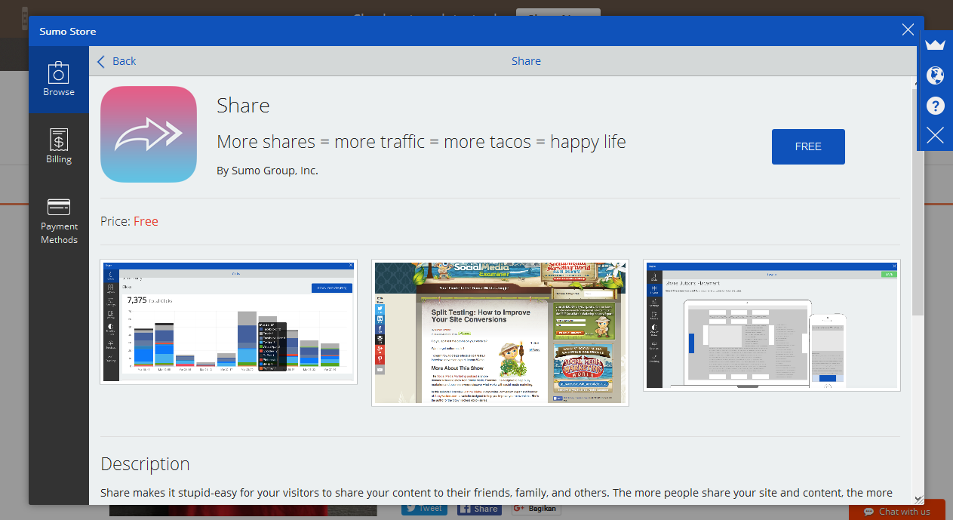Open Payment Methods in sidebar
Image resolution: width=953 pixels, height=520 pixels.
(59, 221)
